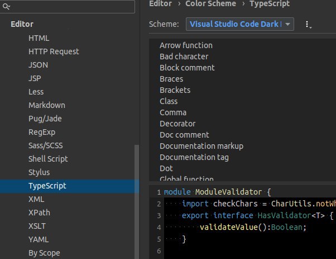The height and width of the screenshot is (259, 336).
Task: Click the search magnifier icon
Action: [6, 7]
